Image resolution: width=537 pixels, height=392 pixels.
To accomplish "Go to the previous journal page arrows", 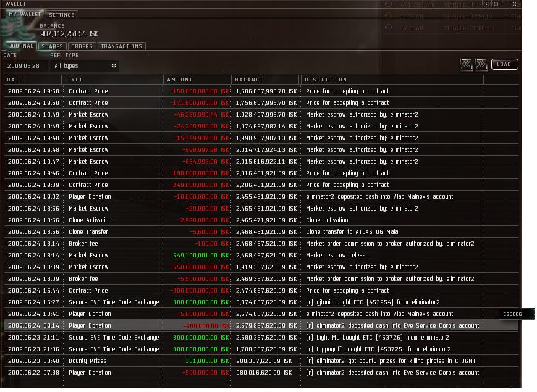I will (467, 64).
